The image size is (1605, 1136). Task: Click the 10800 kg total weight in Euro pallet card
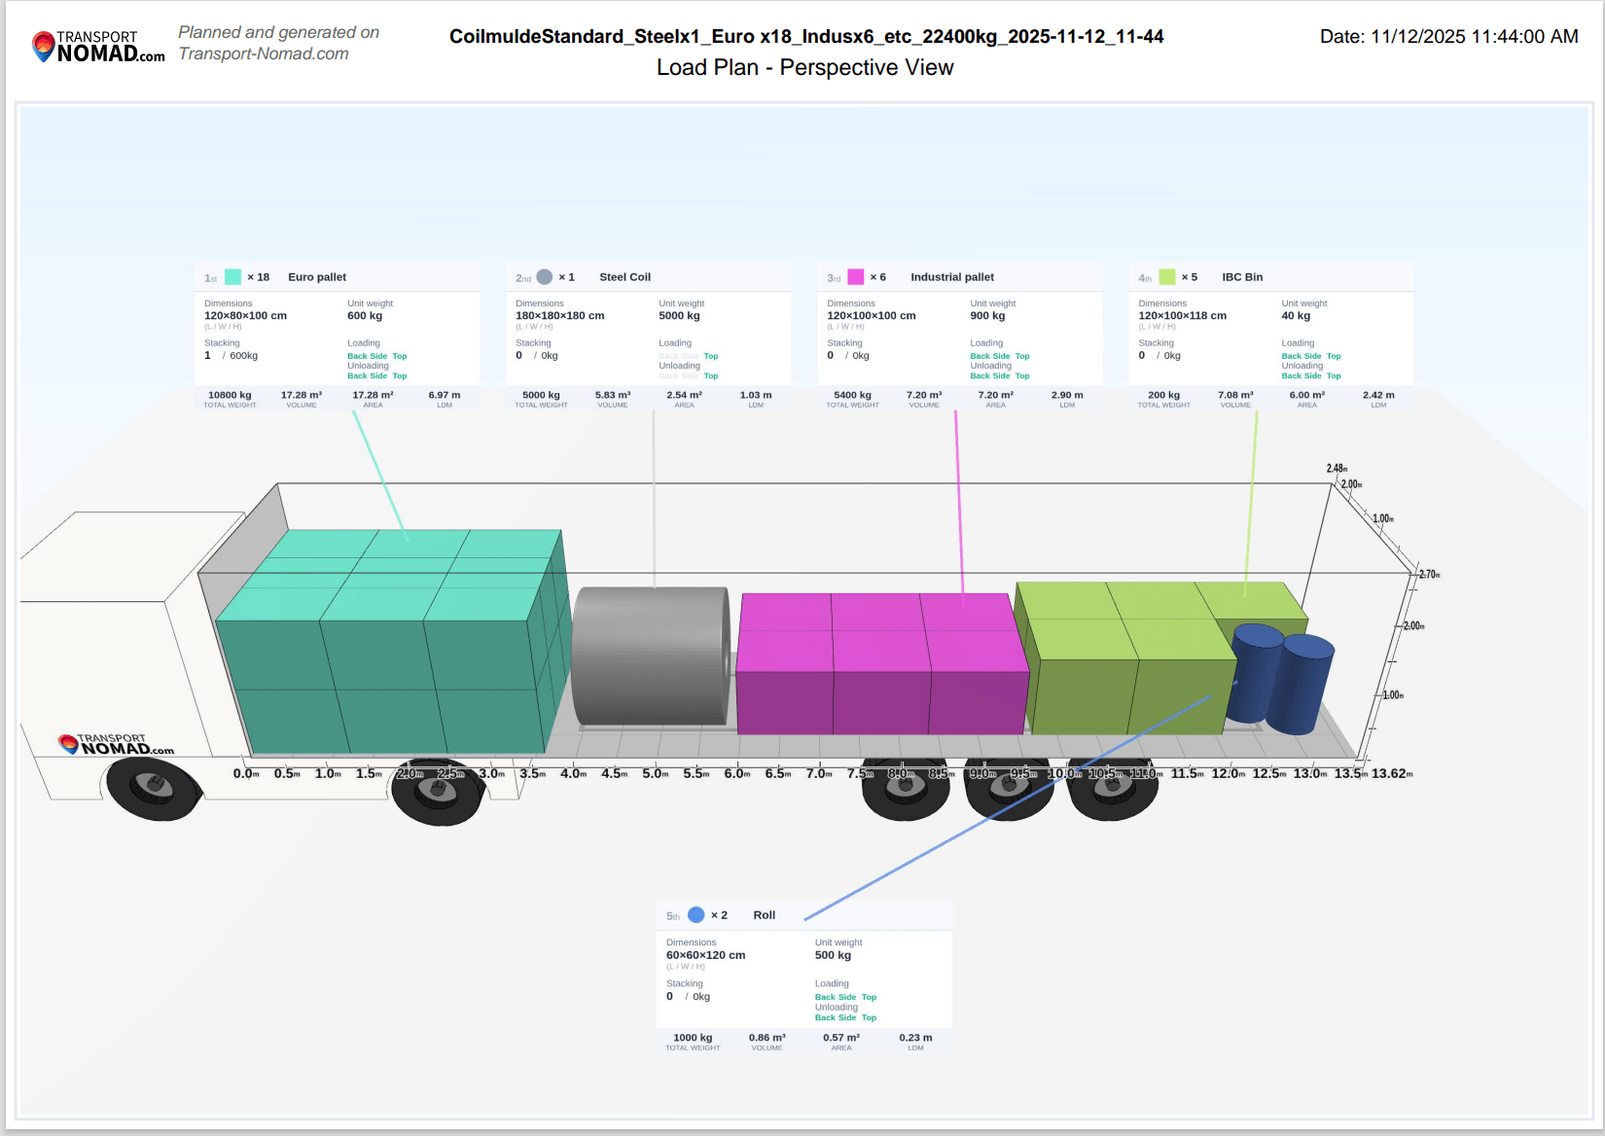[x=230, y=396]
